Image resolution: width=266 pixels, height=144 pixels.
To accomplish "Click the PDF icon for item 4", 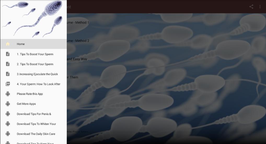I will tap(8, 84).
